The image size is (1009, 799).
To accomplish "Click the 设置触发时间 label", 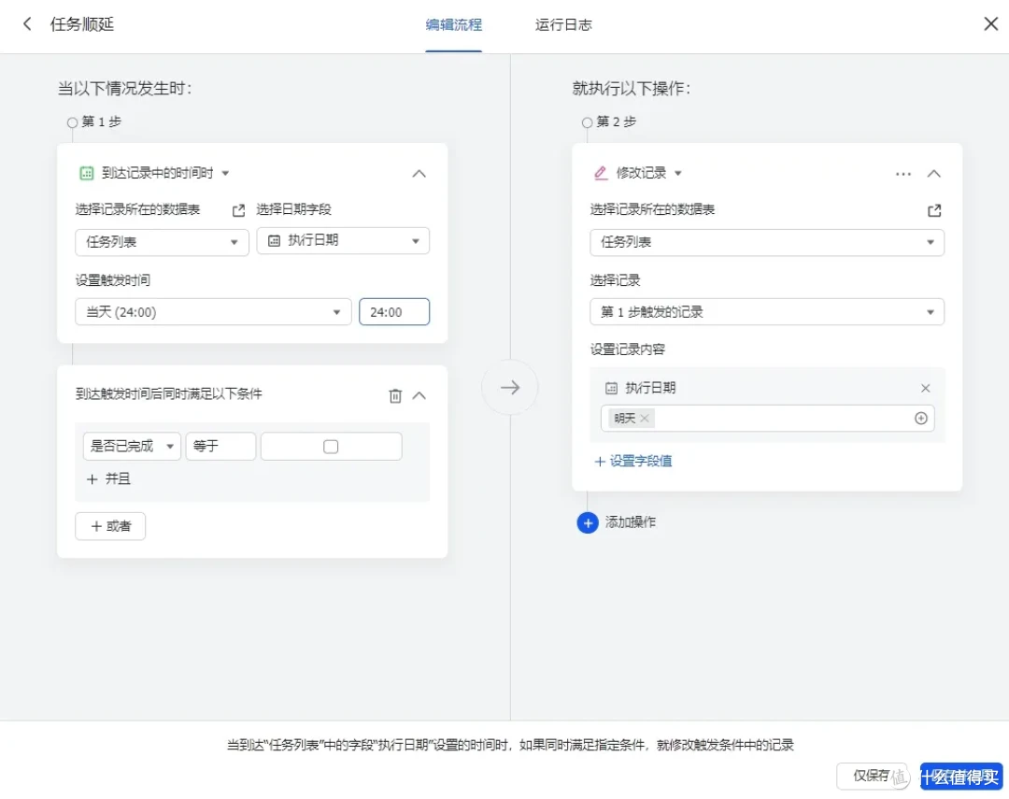I will click(x=113, y=280).
